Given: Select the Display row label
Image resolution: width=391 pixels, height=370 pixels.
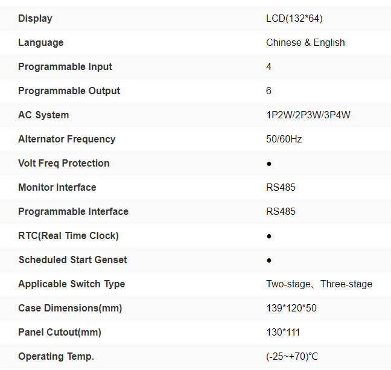Looking at the screenshot, I should click(x=35, y=19).
